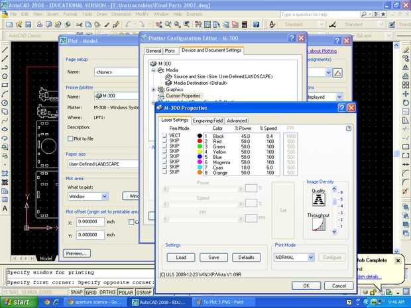411x308 pixels.
Task: Select the Line draw tool
Action: [5, 50]
